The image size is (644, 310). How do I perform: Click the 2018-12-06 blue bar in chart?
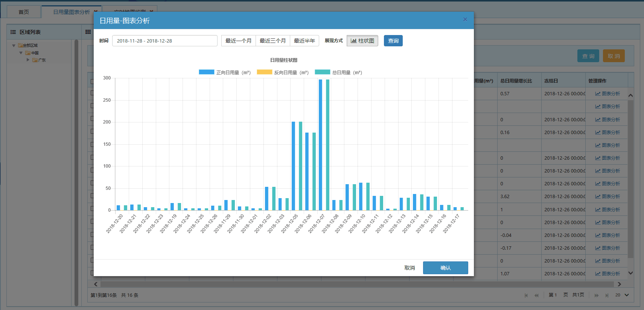307,171
